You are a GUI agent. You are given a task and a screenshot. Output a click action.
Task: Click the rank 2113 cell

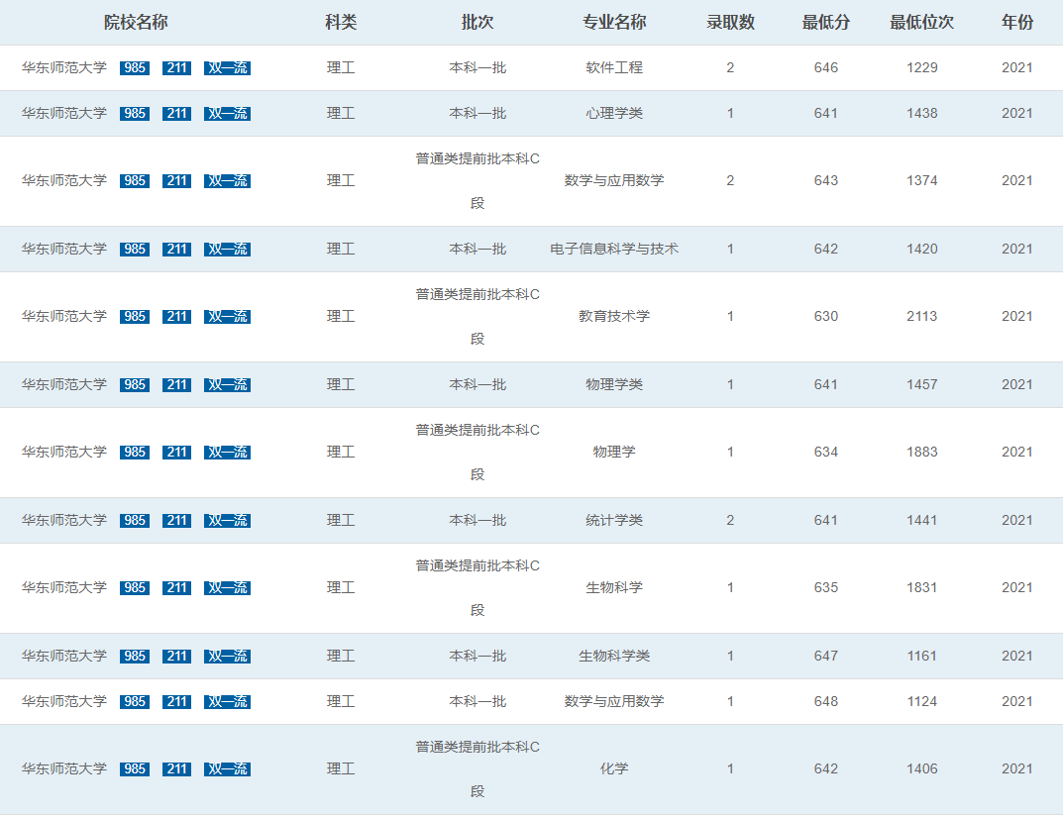tap(922, 317)
